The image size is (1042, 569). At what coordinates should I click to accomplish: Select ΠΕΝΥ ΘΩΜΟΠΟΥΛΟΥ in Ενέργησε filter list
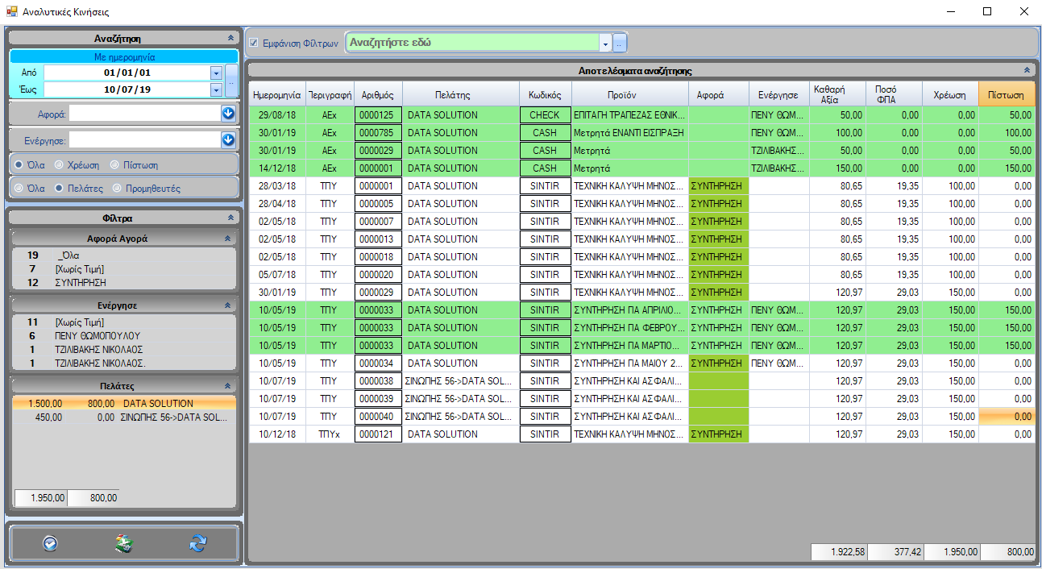click(98, 335)
